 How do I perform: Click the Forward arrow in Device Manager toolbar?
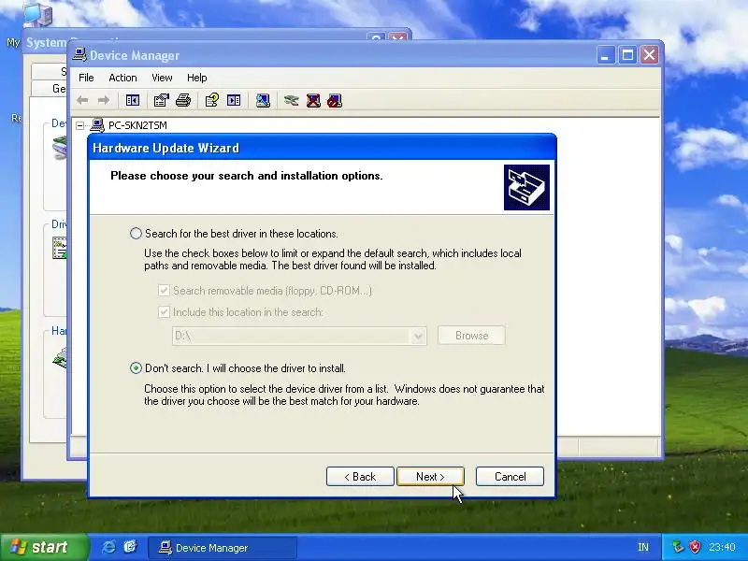click(x=104, y=100)
